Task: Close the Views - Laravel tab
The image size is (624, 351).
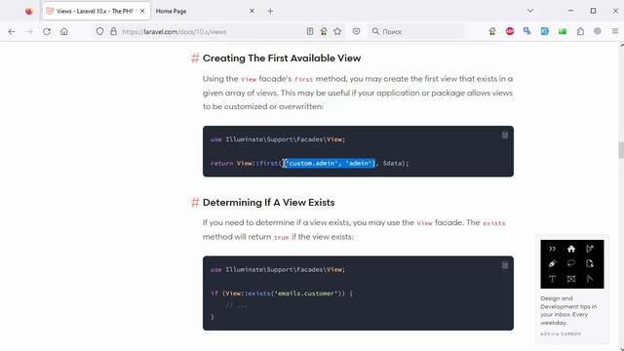Action: [142, 11]
